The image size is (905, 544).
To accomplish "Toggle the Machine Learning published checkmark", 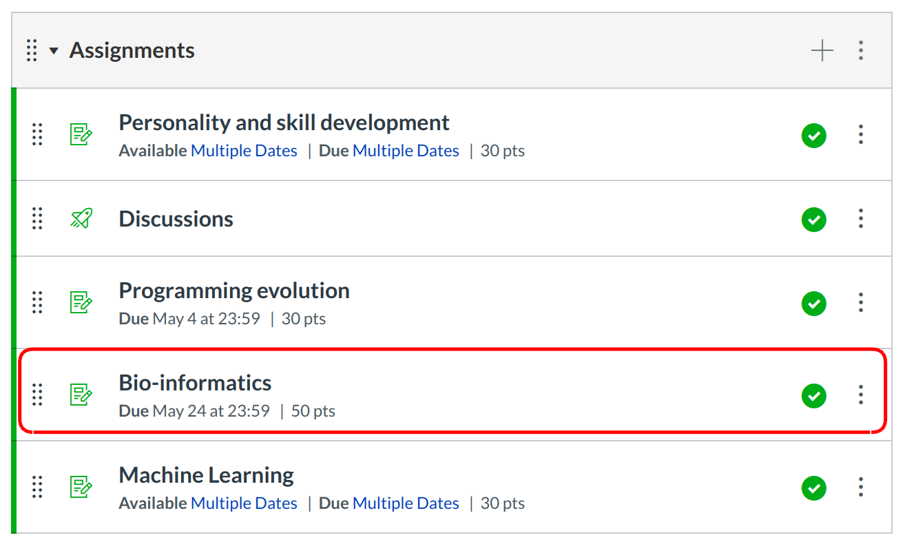I will point(813,488).
